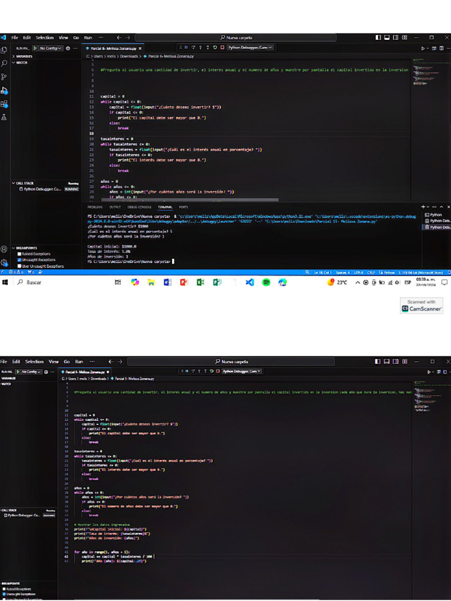Open Extensions view in activity bar
Image resolution: width=451 pixels, height=601 pixels.
(x=4, y=104)
